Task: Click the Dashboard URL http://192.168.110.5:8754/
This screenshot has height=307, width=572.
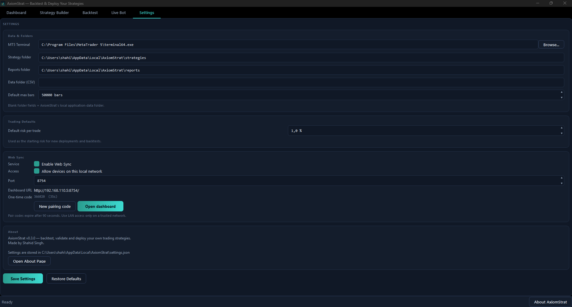Action: tap(56, 190)
